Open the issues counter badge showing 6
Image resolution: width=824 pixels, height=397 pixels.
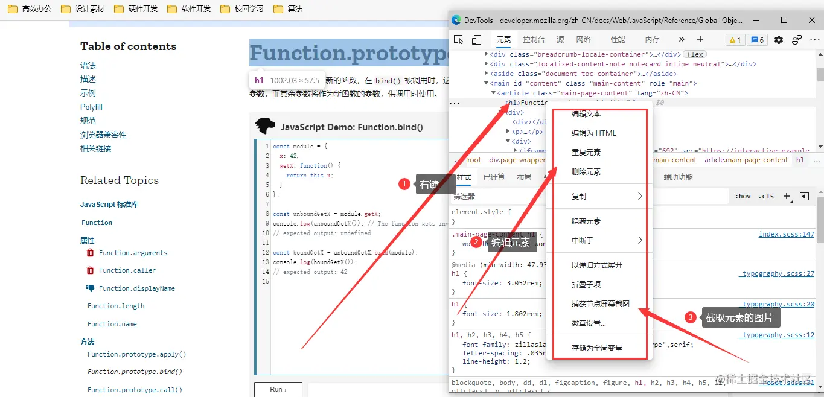click(756, 40)
